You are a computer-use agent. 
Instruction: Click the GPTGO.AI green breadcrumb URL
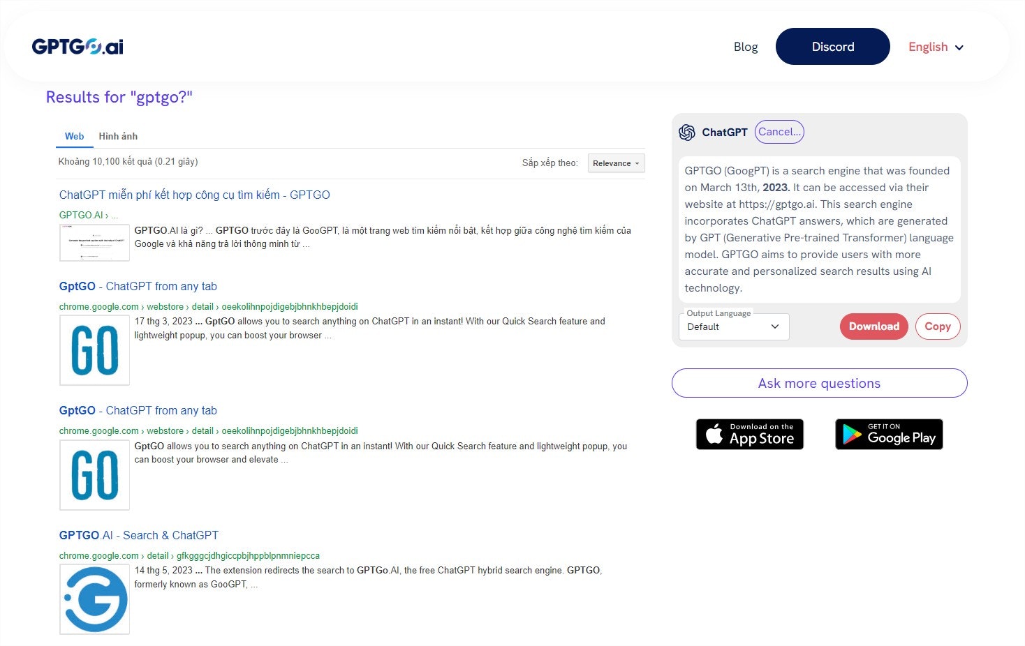coord(88,215)
